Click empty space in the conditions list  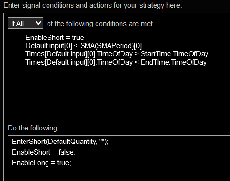pos(119,88)
